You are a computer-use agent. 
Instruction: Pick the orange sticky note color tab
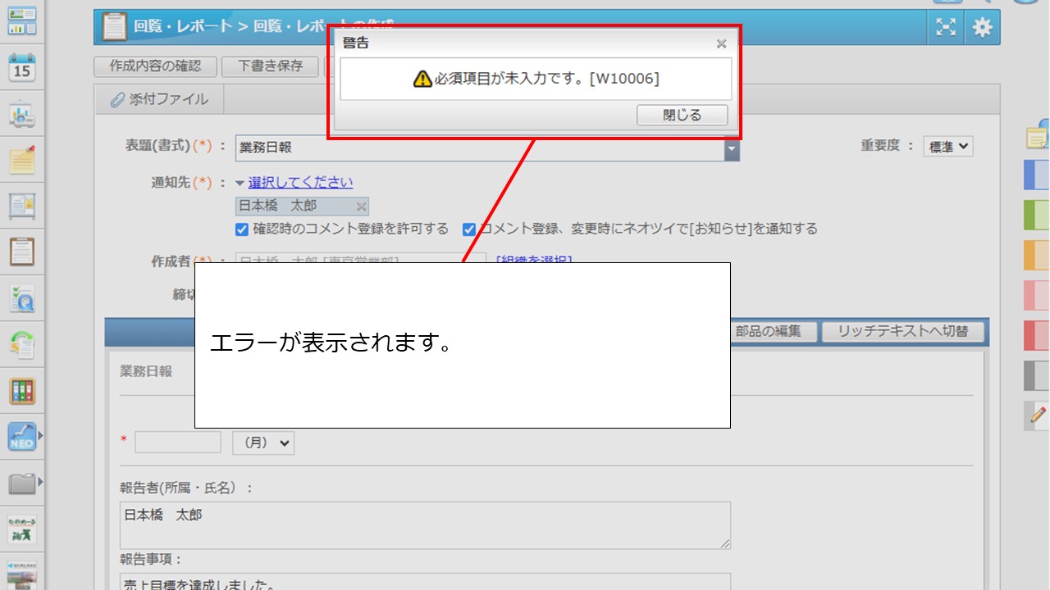[x=1037, y=256]
